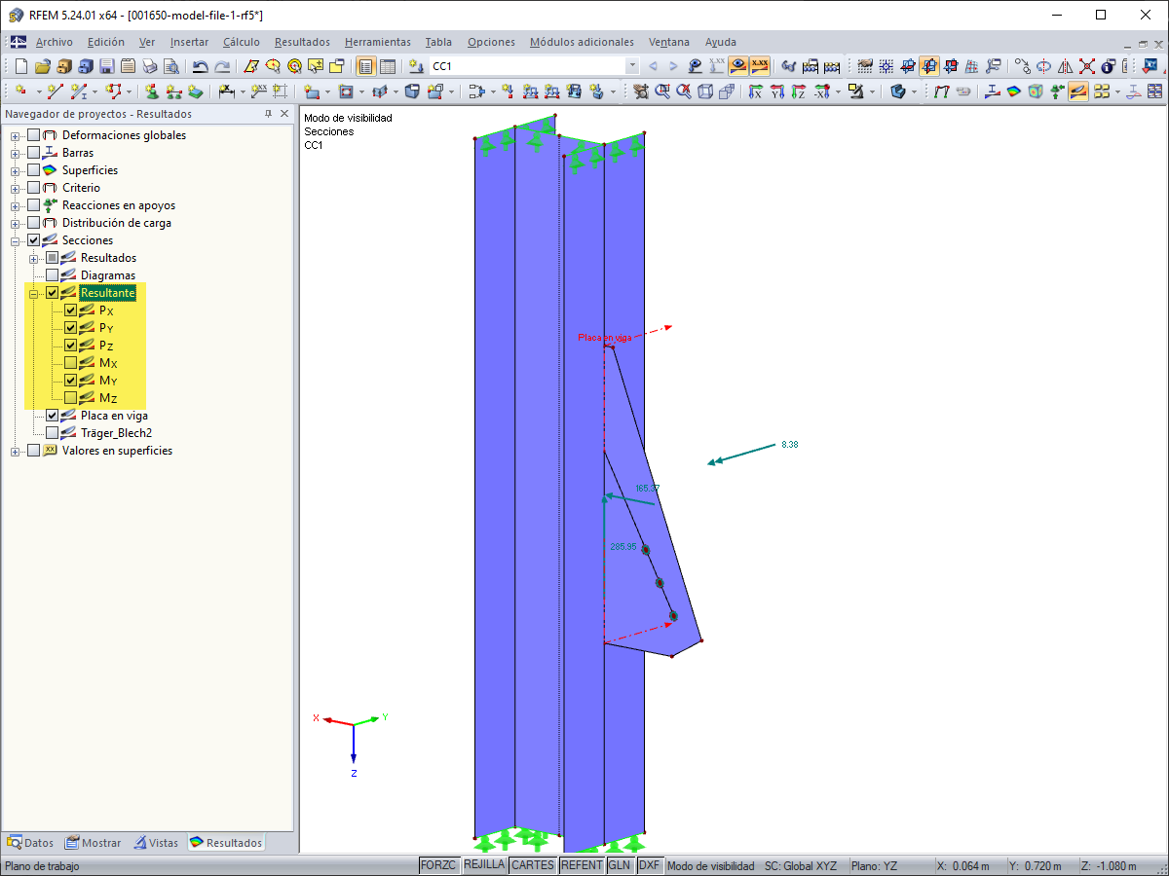
Task: Toggle the DXF status bar button
Action: coord(650,865)
